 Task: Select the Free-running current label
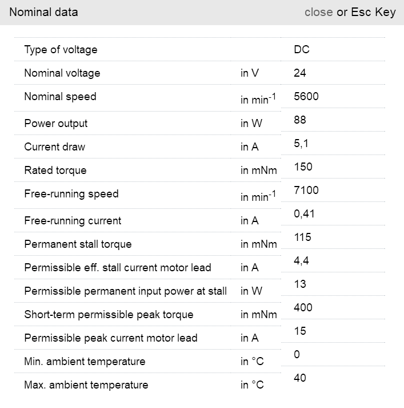73,221
